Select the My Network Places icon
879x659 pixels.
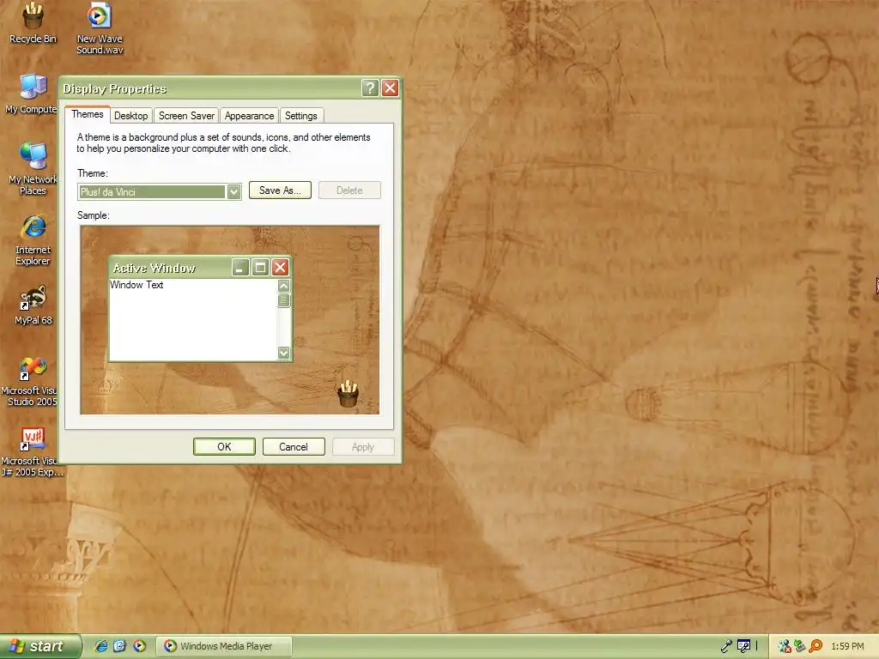coord(33,169)
